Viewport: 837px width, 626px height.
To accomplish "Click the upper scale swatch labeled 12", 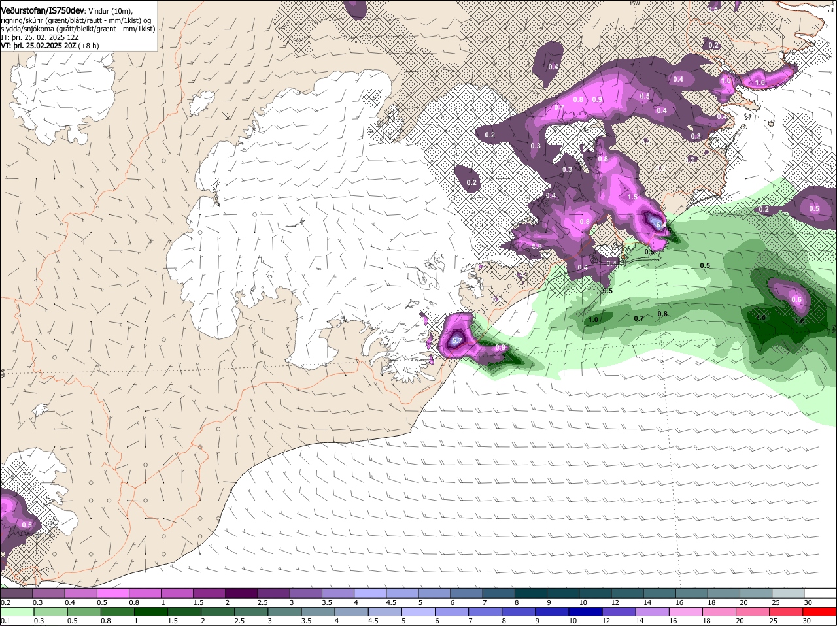I will 628,593.
